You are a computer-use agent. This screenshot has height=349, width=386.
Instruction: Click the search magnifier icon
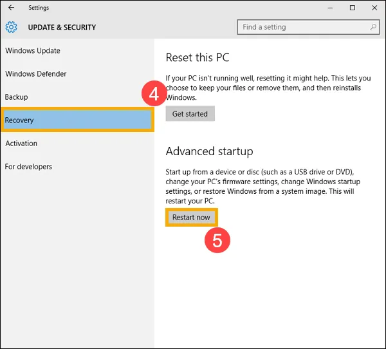[373, 27]
